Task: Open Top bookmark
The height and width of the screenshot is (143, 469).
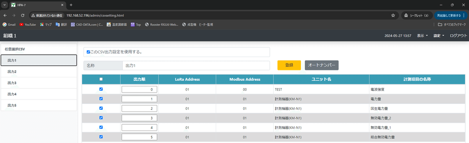Action: (x=136, y=24)
